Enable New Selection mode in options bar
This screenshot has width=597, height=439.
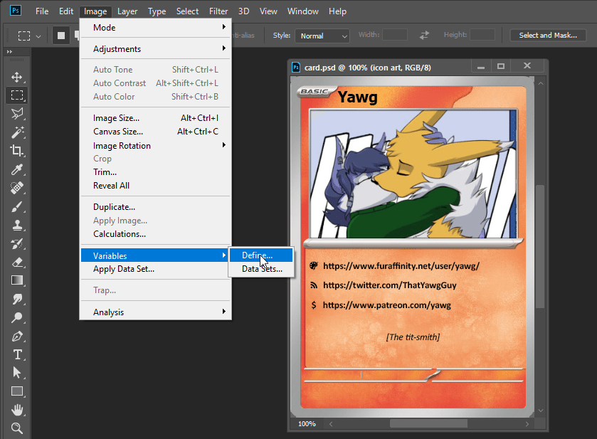coord(61,36)
